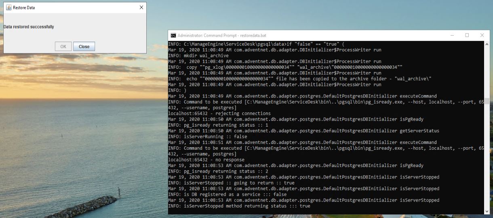
Task: Close the Command Prompt restoredata.bat window
Action: coord(482,35)
